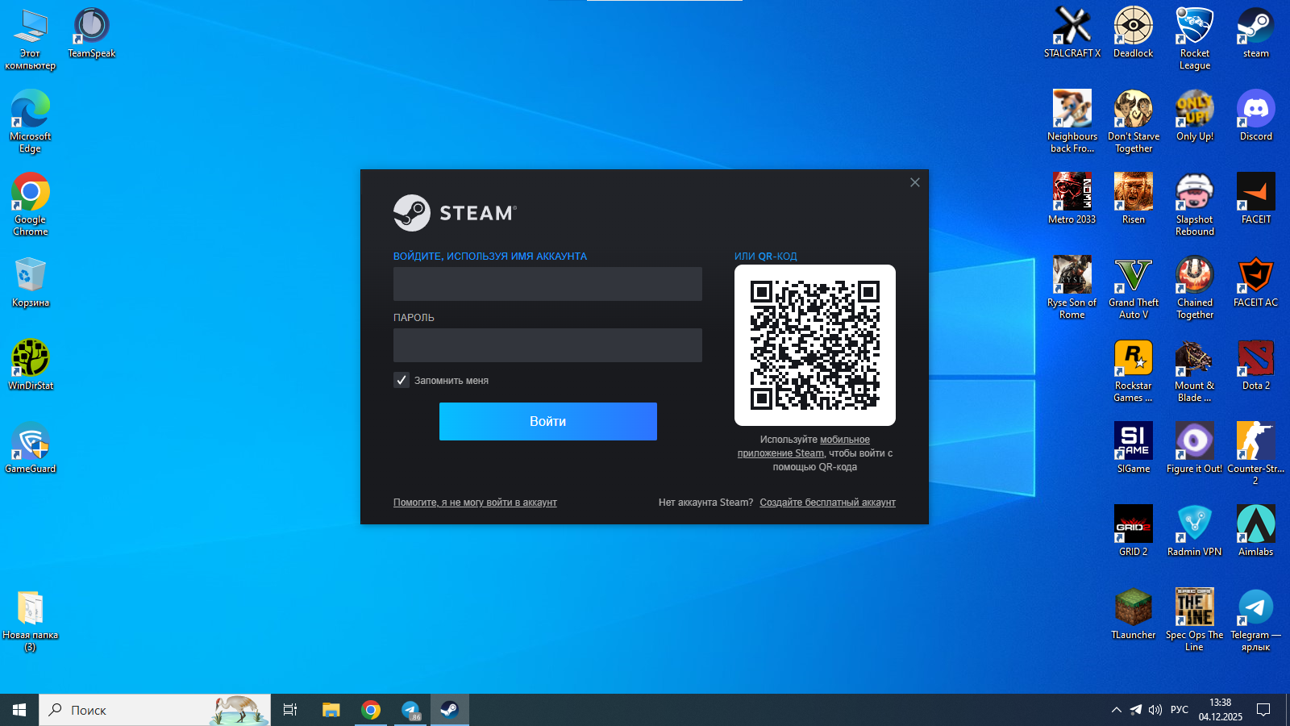Open the Deadlock desktop icon
This screenshot has width=1290, height=726.
tap(1134, 32)
